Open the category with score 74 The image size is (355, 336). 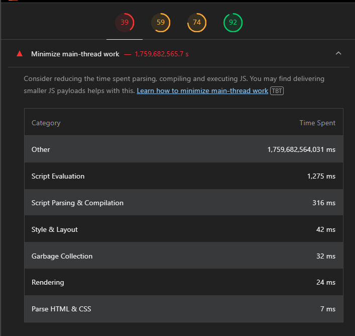point(197,23)
